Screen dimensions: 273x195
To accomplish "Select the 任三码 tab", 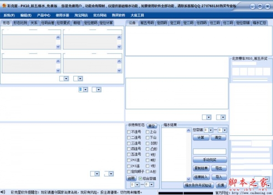I will pos(215,23).
